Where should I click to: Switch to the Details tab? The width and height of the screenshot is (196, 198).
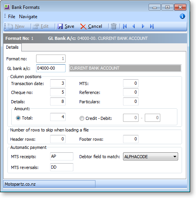click(12, 47)
